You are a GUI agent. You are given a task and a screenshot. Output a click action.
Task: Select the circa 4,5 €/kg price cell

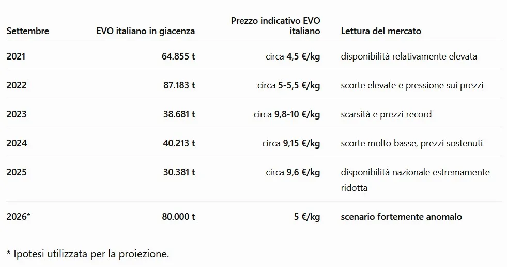tap(293, 56)
